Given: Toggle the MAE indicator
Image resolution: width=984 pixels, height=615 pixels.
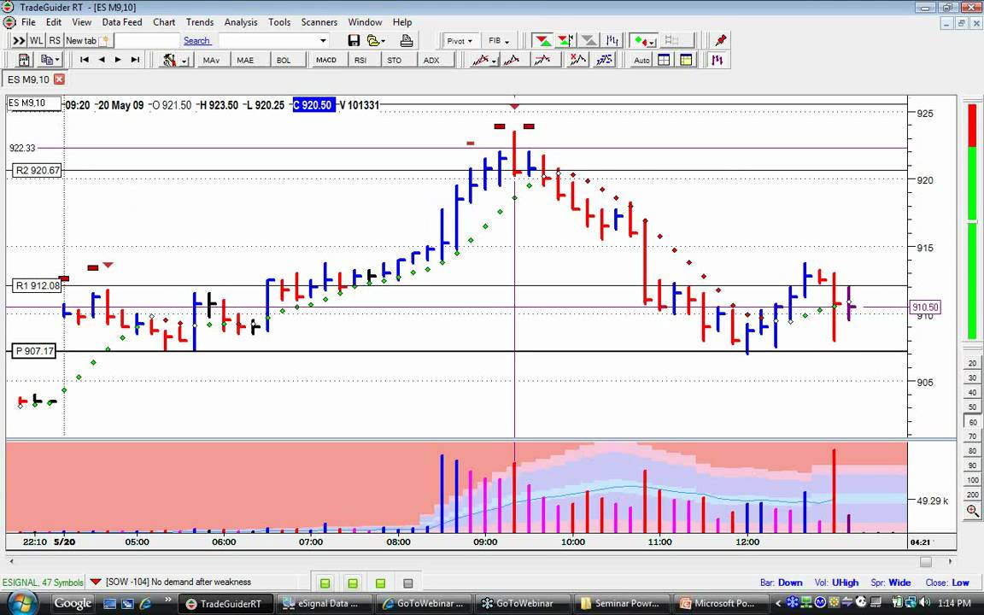Looking at the screenshot, I should [x=245, y=61].
